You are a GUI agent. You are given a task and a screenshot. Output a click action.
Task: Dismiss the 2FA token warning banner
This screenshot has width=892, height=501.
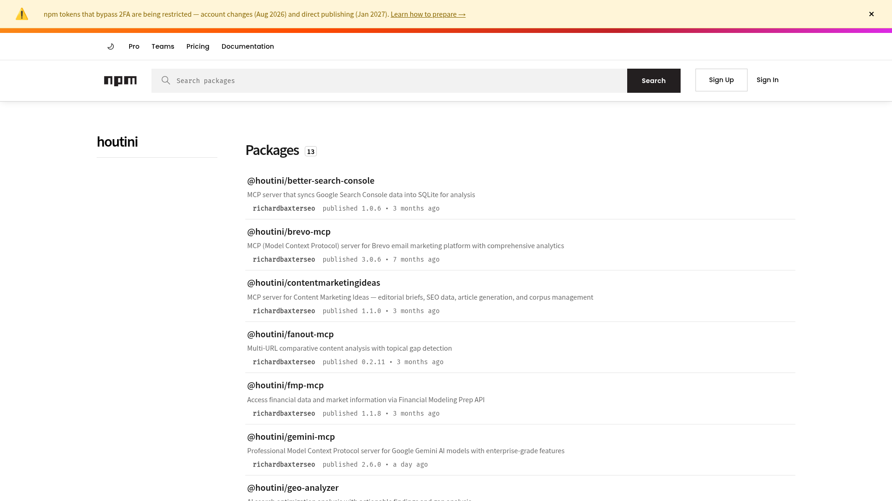point(872,14)
